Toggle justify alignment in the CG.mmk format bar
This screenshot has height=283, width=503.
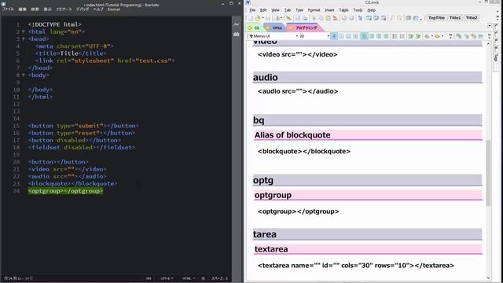386,36
